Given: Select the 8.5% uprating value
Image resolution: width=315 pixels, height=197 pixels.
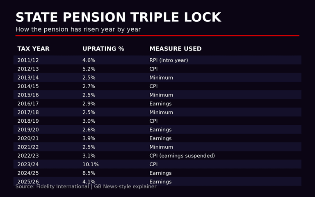Looking at the screenshot, I should [89, 173].
